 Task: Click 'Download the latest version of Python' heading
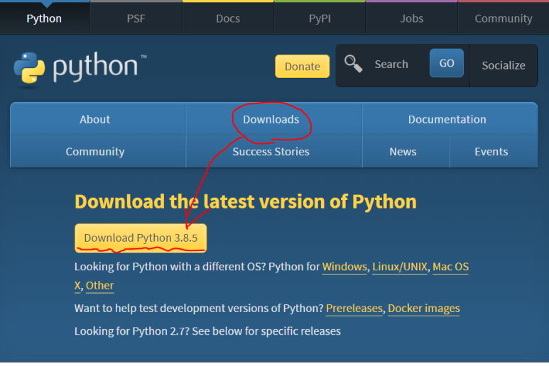click(246, 201)
